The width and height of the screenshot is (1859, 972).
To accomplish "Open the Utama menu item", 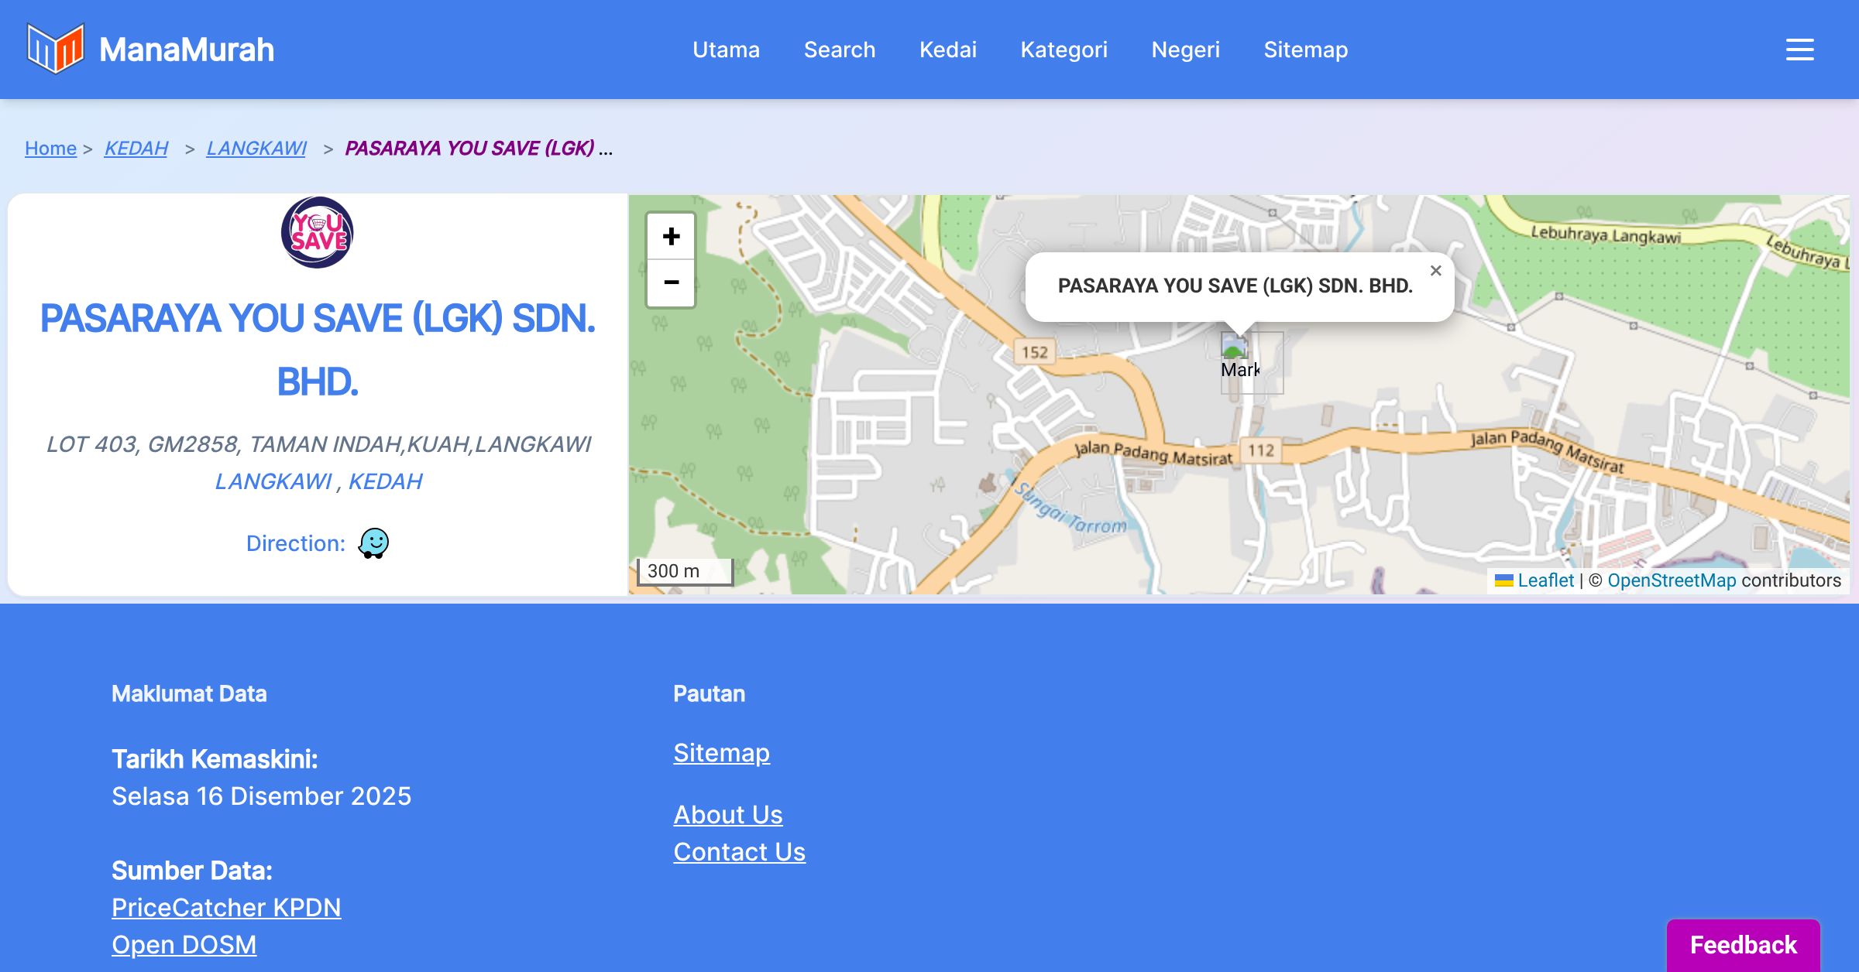I will (726, 50).
